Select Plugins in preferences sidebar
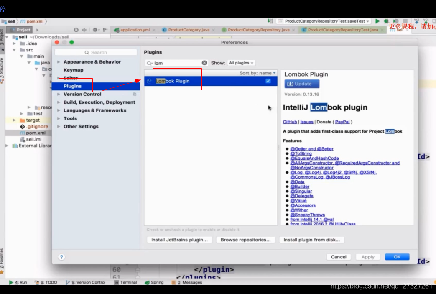Viewport: 436px width, 294px height. 72,86
